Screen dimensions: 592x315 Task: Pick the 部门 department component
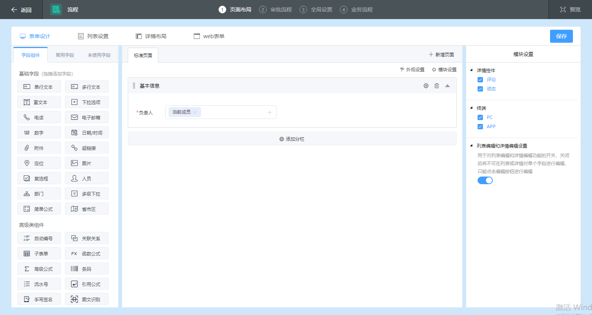pos(39,194)
